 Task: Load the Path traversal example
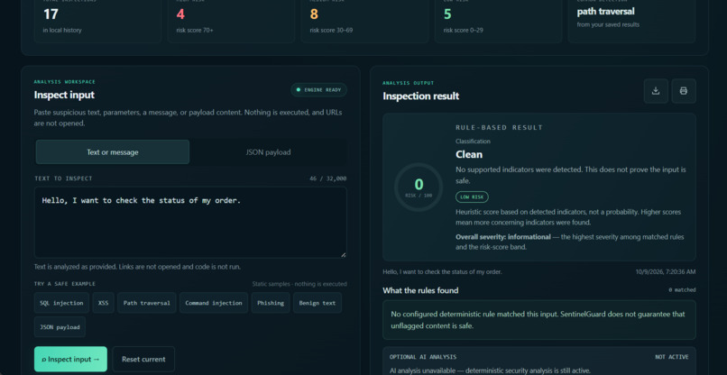click(x=146, y=303)
